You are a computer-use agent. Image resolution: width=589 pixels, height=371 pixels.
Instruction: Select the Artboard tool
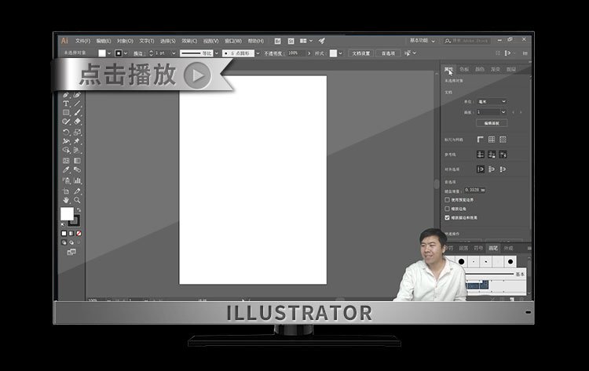click(66, 191)
